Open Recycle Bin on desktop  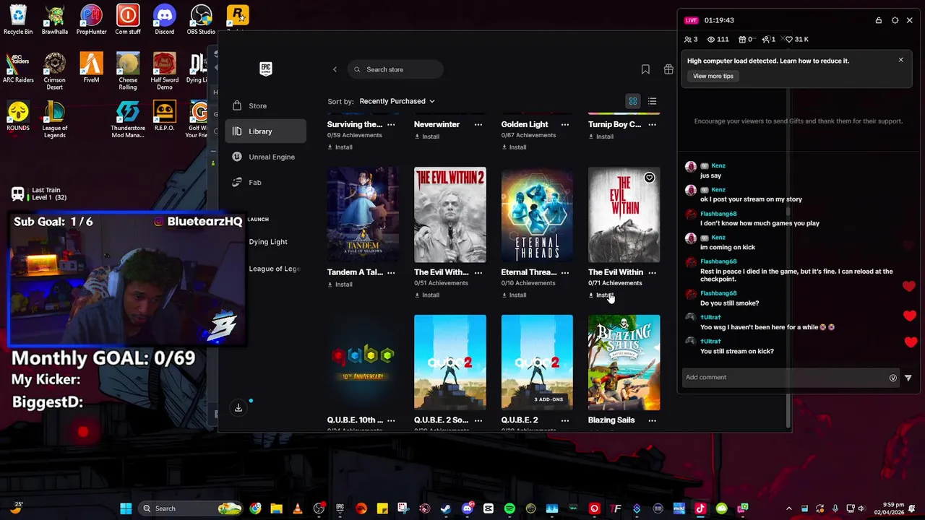tap(18, 19)
